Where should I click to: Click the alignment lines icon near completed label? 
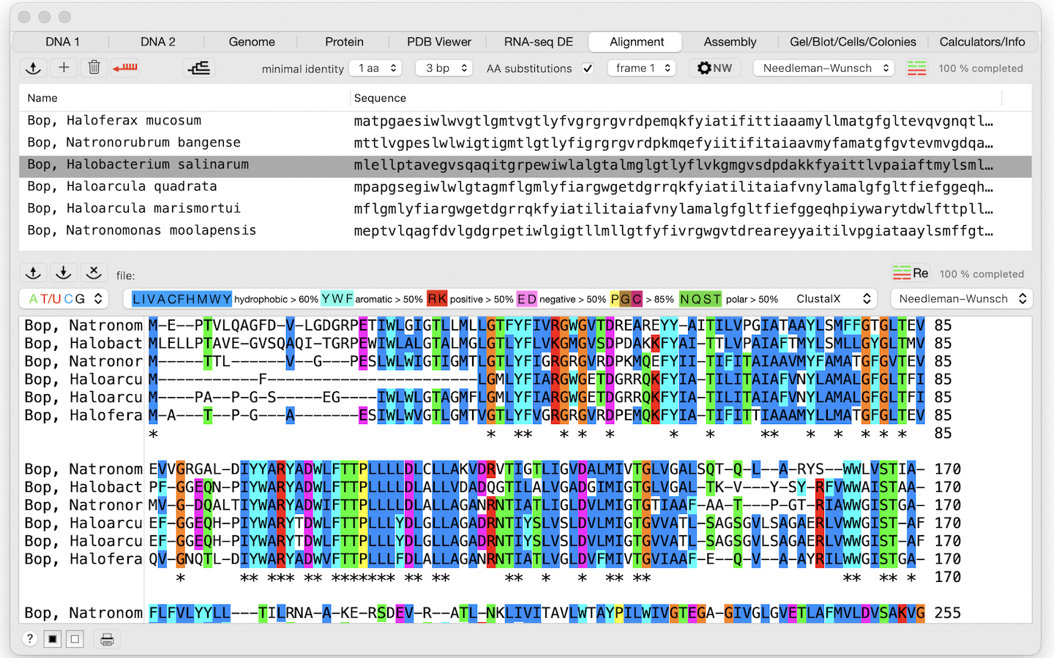pos(917,68)
